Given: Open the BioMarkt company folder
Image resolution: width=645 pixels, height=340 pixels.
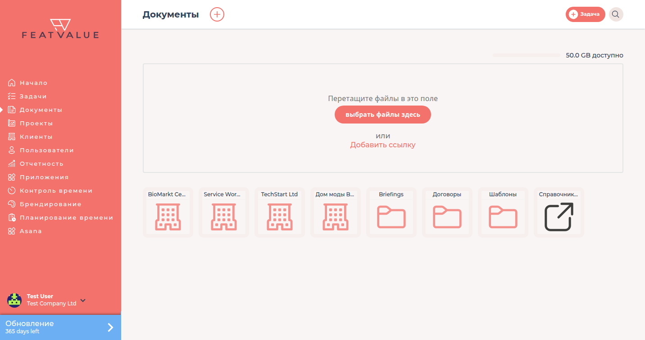Looking at the screenshot, I should (168, 212).
